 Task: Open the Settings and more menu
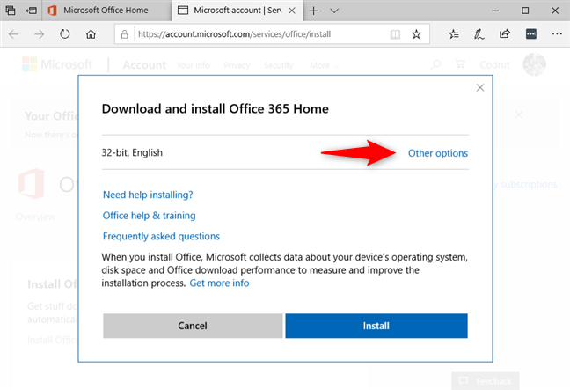(557, 34)
